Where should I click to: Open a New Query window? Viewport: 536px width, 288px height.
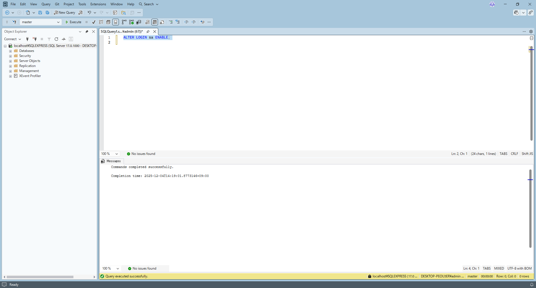click(x=64, y=13)
